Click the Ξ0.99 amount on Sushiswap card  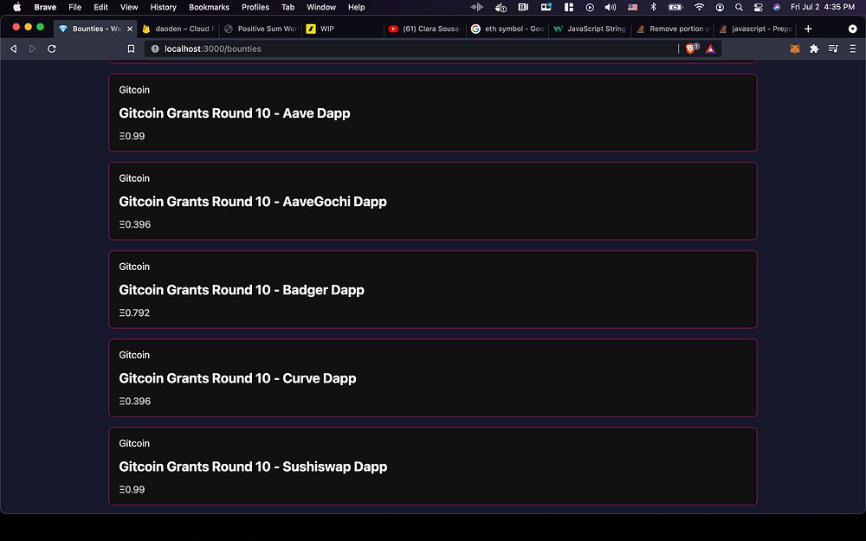pyautogui.click(x=132, y=490)
